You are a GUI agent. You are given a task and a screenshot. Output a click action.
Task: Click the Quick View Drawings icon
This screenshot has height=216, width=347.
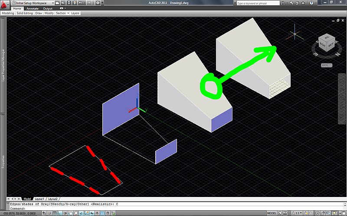point(285,213)
